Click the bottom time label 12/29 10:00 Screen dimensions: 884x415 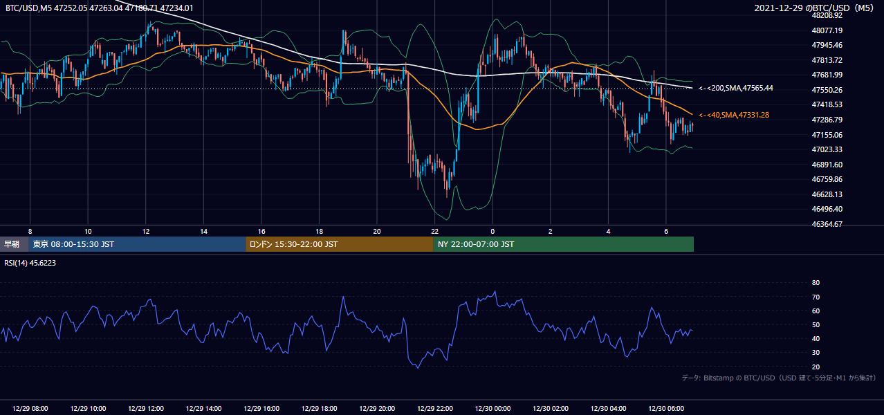[x=88, y=409]
